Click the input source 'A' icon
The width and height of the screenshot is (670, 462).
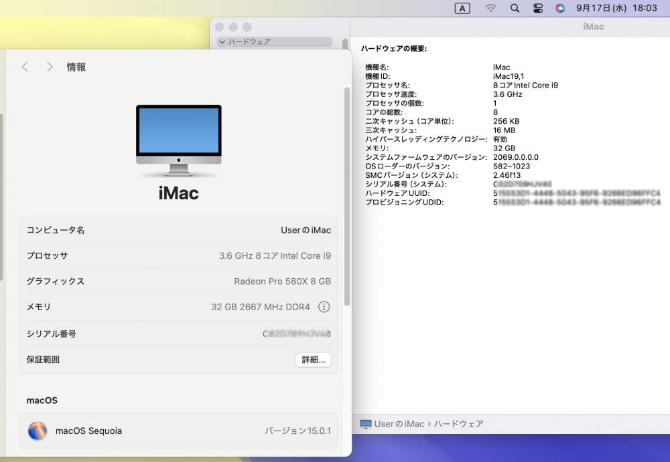pyautogui.click(x=462, y=8)
